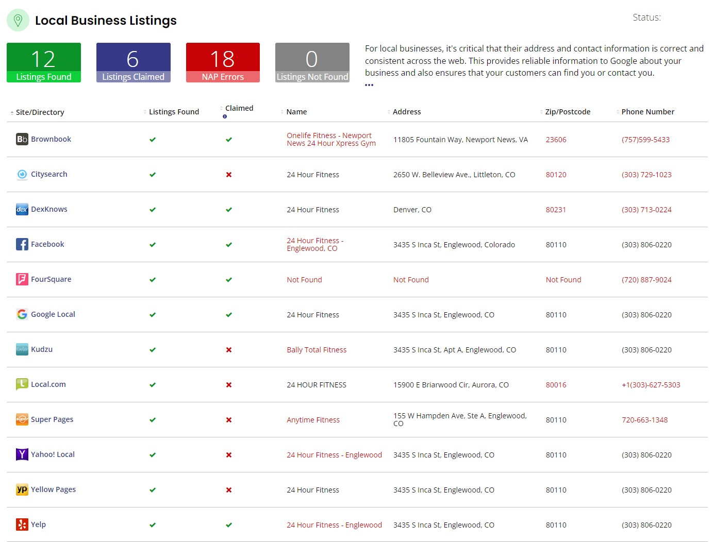The width and height of the screenshot is (714, 542).
Task: Click the Yellow Pages logo icon
Action: point(22,489)
